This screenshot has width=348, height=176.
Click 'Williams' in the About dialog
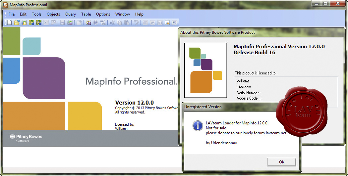[243, 81]
